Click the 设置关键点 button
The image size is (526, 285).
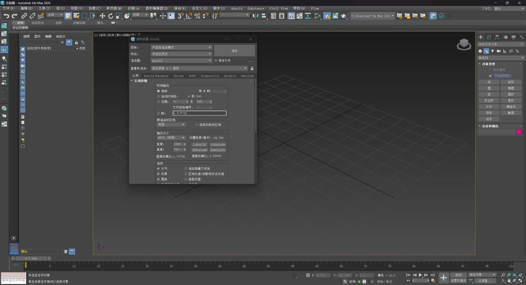click(x=459, y=281)
